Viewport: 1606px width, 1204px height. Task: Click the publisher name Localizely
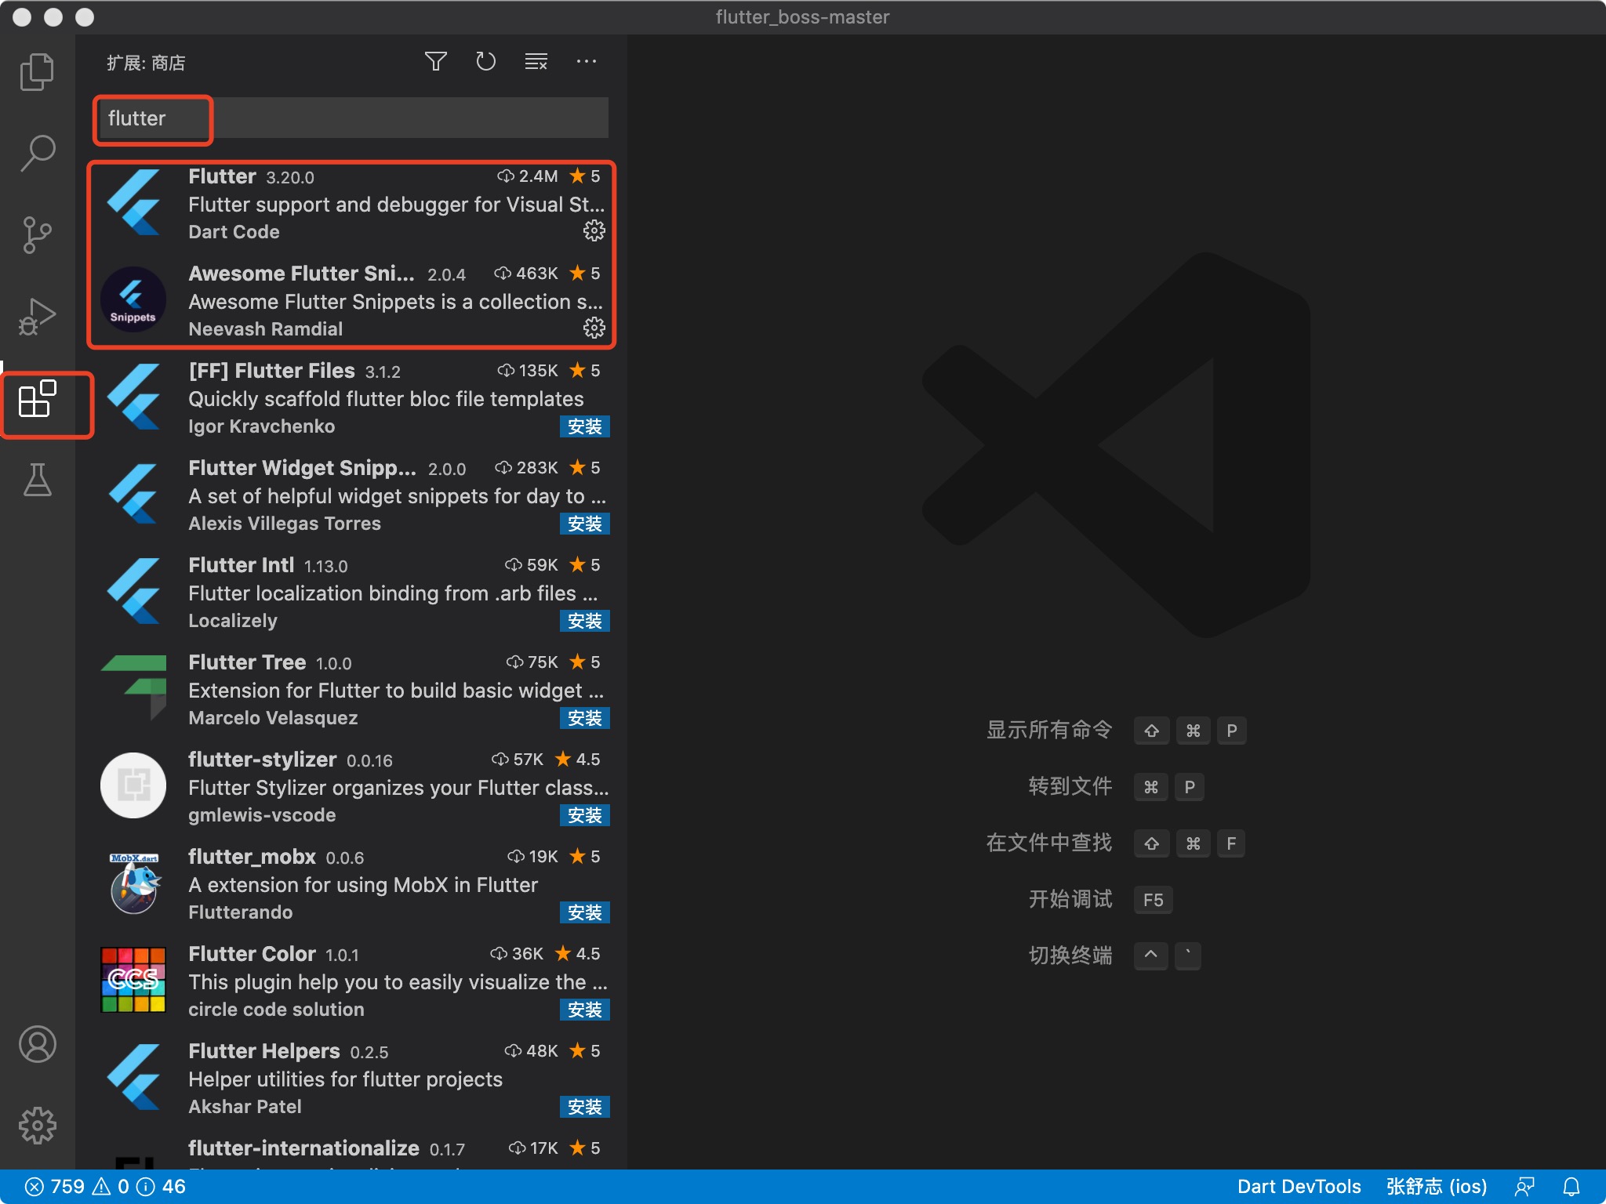tap(233, 621)
